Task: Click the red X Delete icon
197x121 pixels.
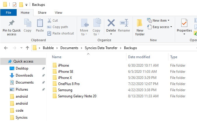Action: (x=111, y=23)
